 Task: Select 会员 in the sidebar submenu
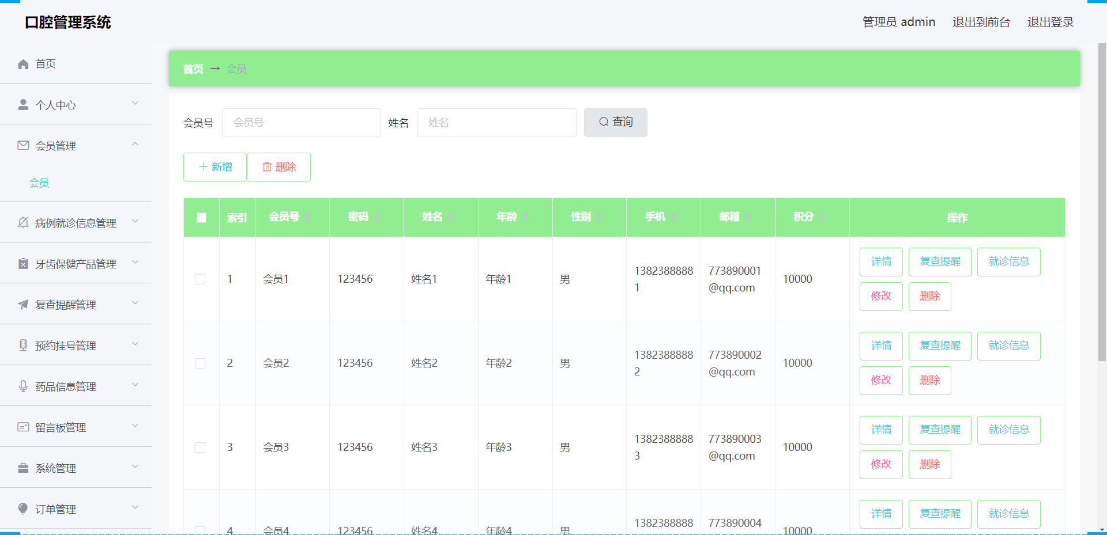click(39, 183)
